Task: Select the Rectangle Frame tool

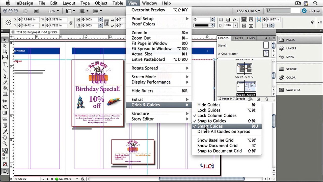Action: (x=5, y=88)
